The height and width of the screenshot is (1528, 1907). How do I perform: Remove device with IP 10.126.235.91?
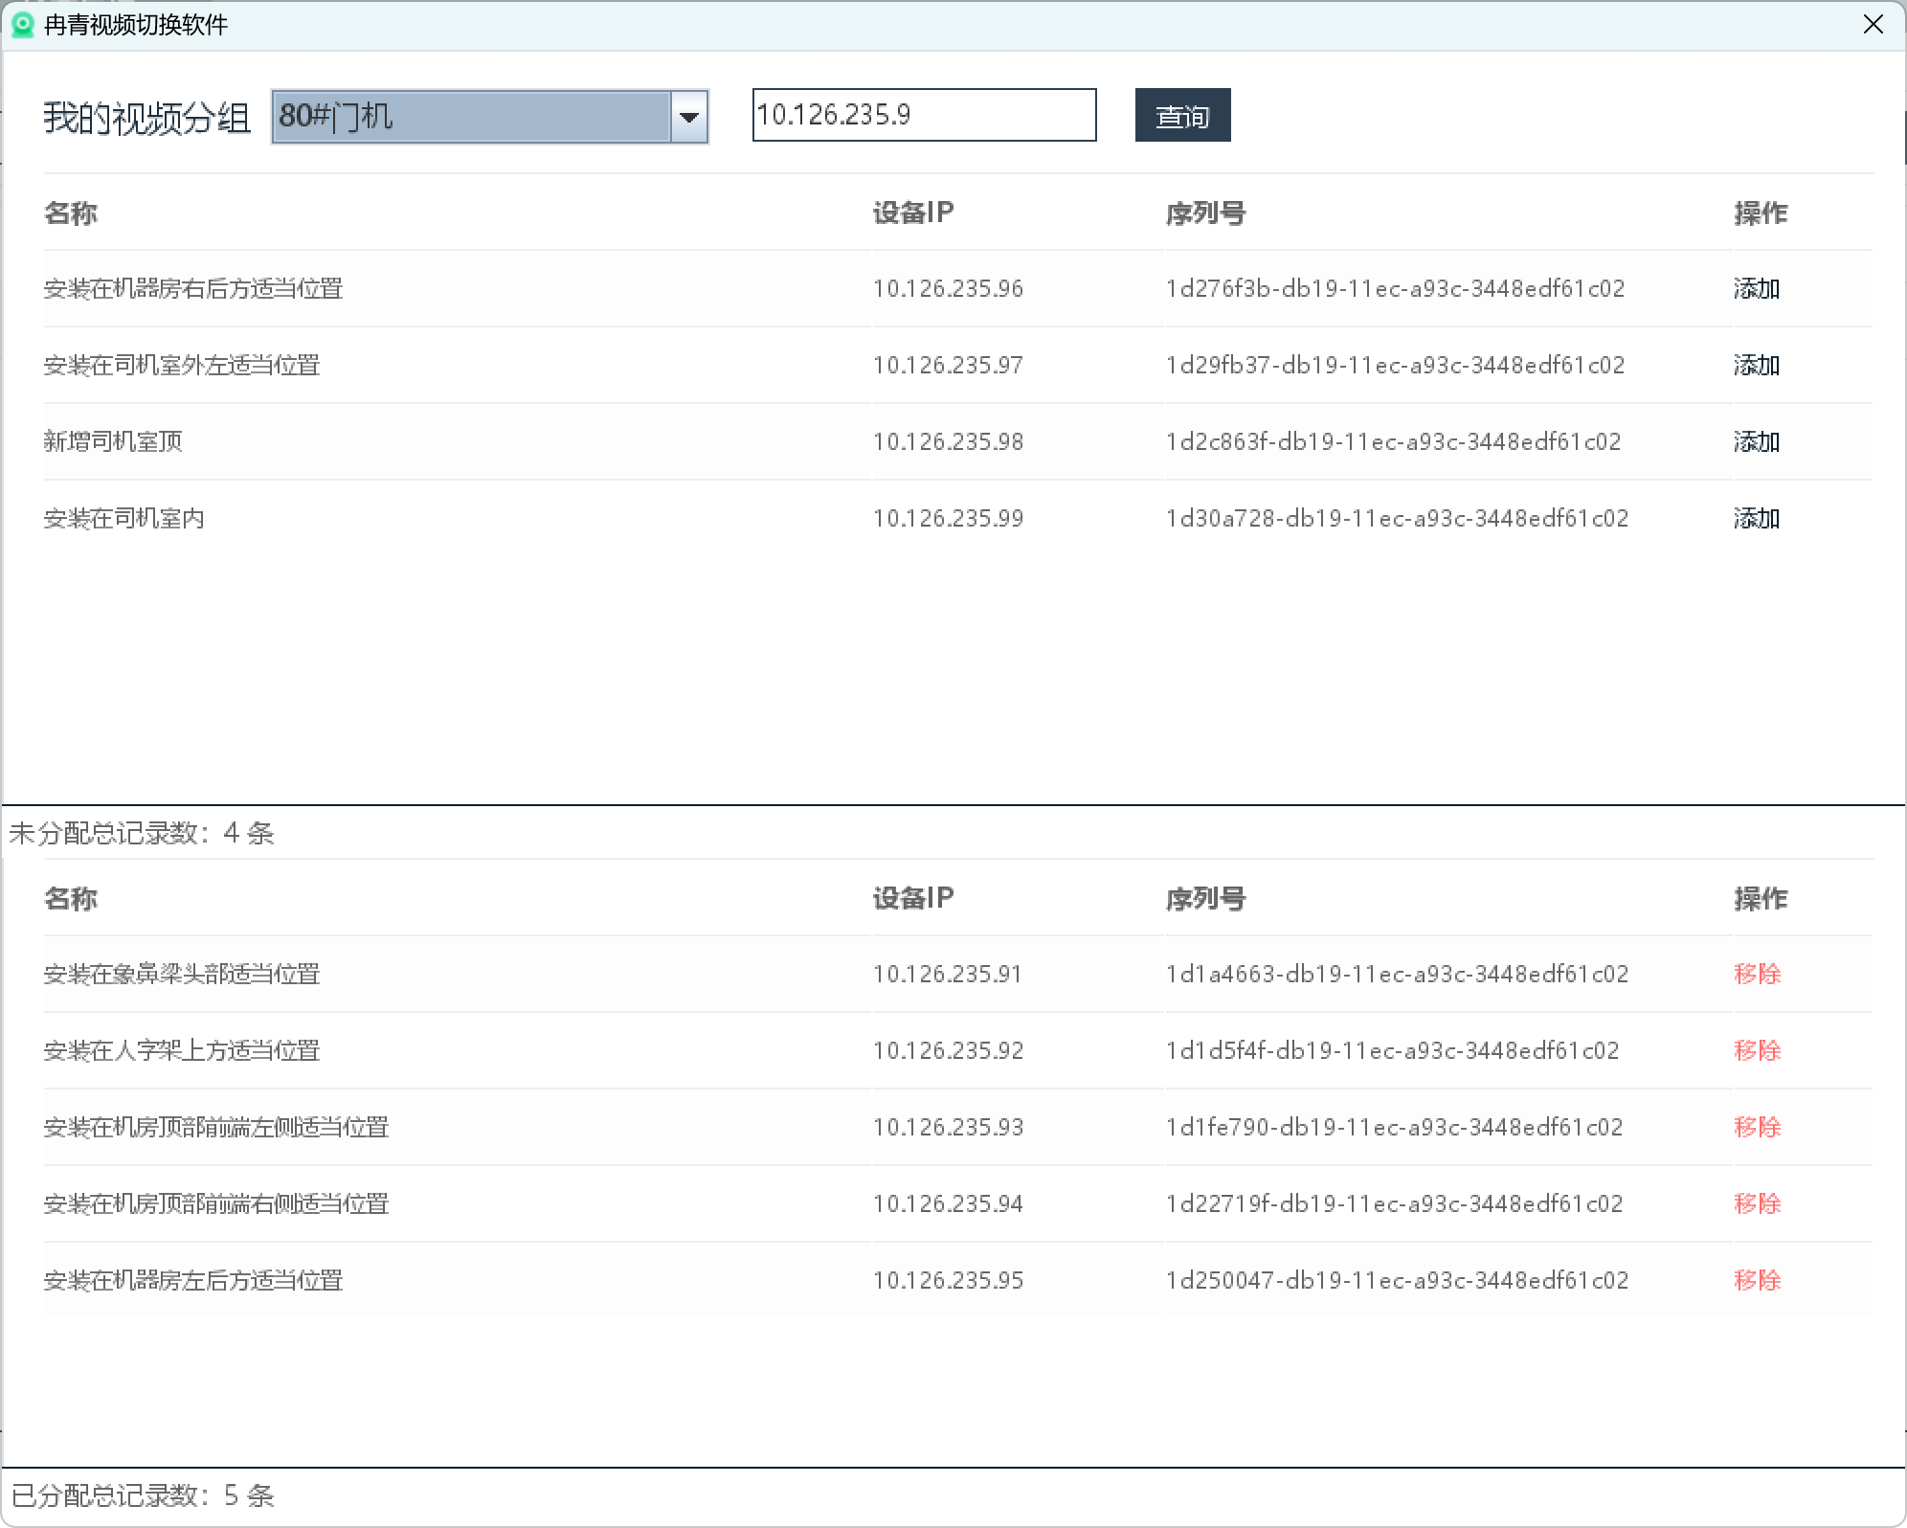[1757, 974]
